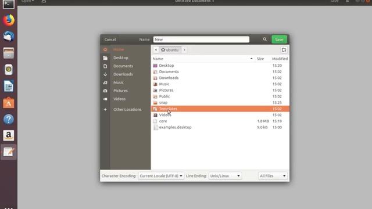Click the Name text field containing New
Image resolution: width=372 pixels, height=209 pixels.
point(201,39)
